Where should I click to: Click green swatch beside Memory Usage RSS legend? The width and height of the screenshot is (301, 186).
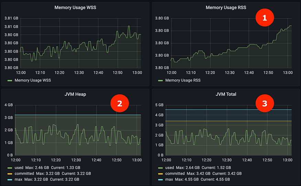161,81
